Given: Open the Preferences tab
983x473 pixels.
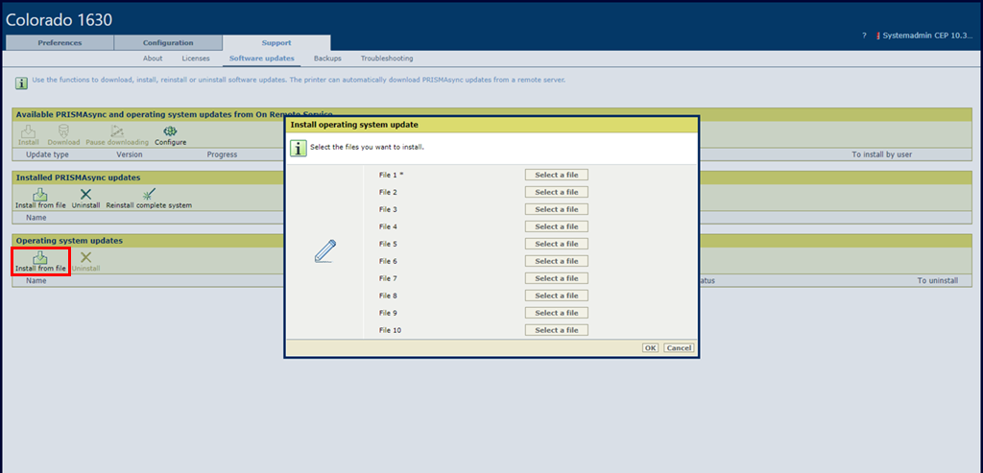Looking at the screenshot, I should click(x=60, y=42).
